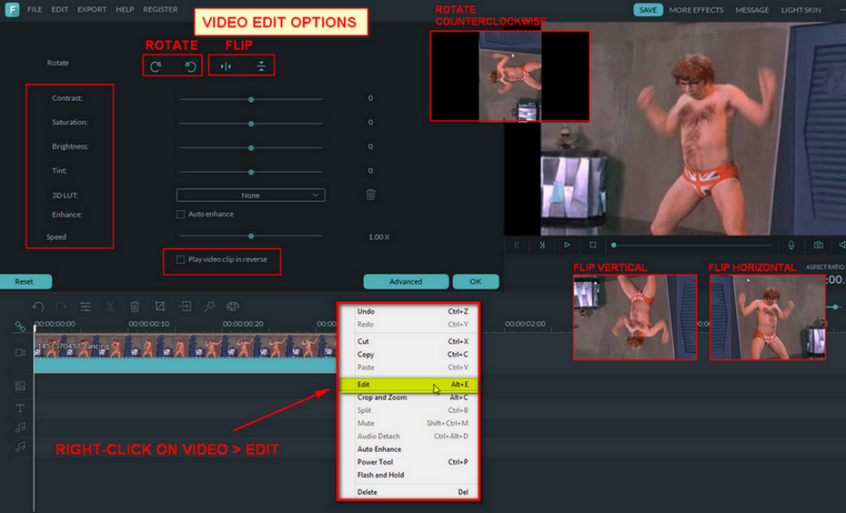This screenshot has width=846, height=513.
Task: Open the color palette tool in timeline toolbar
Action: click(x=232, y=307)
